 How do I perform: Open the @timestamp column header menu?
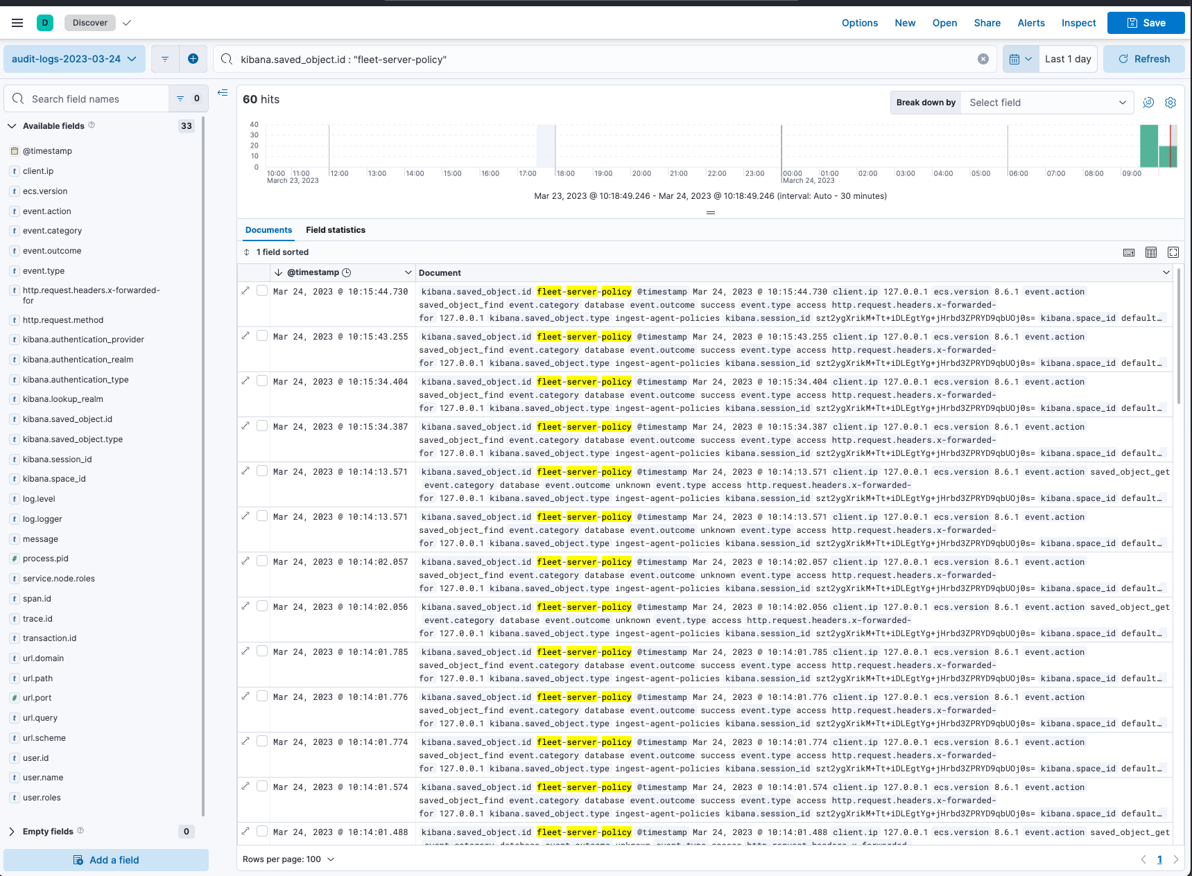coord(408,272)
